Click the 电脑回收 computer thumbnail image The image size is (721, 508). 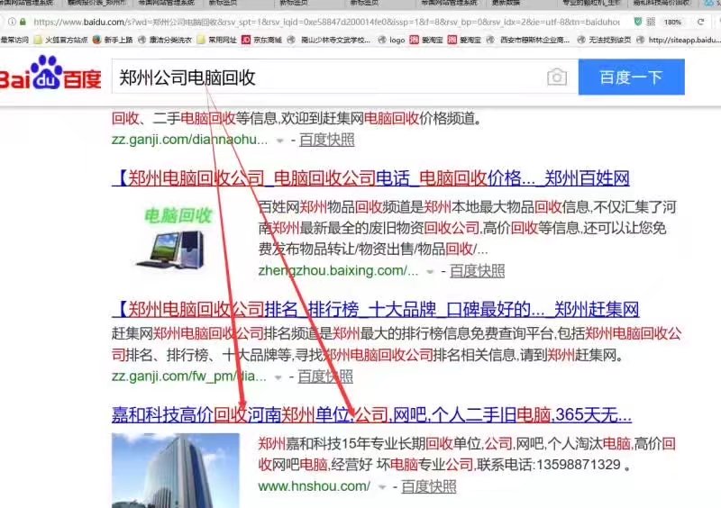pos(177,235)
